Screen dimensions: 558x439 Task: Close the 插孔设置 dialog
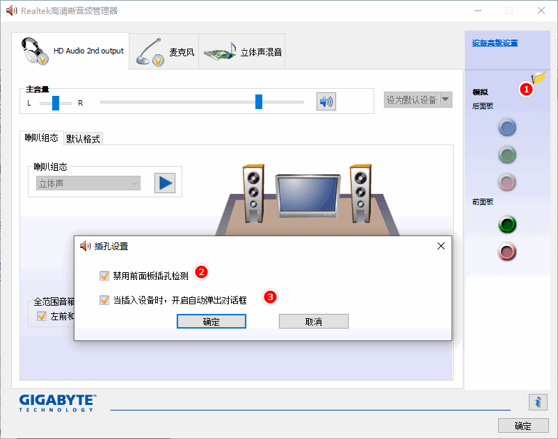coord(440,246)
